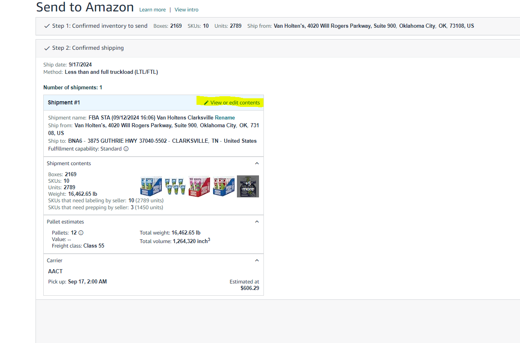This screenshot has width=520, height=343.
Task: Open View or edit contents
Action: pos(235,103)
